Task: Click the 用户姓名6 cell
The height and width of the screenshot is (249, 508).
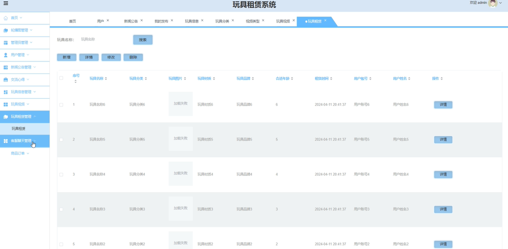Action: pyautogui.click(x=401, y=105)
